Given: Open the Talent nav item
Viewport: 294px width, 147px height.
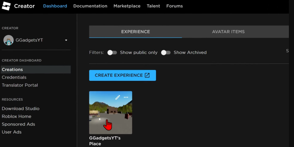Looking at the screenshot, I should [153, 6].
